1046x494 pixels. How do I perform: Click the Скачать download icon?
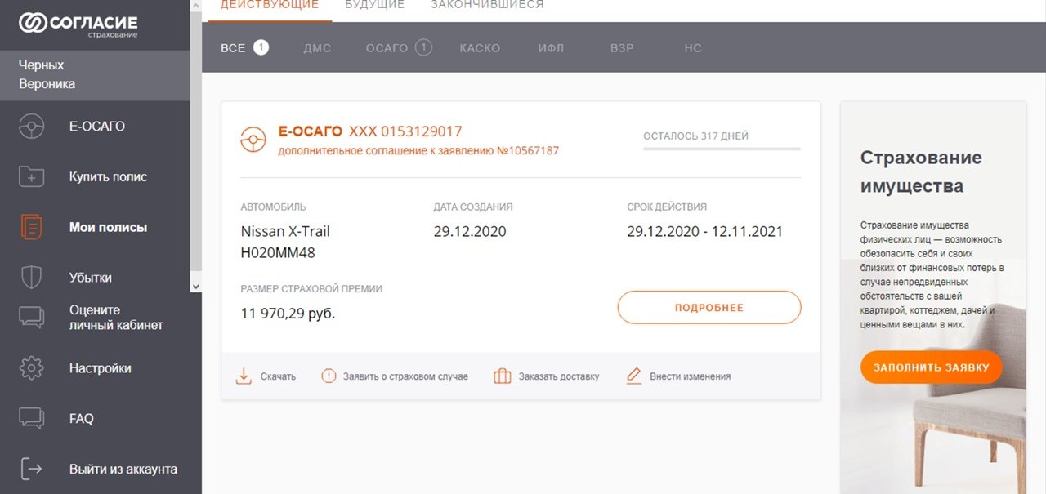pos(244,376)
